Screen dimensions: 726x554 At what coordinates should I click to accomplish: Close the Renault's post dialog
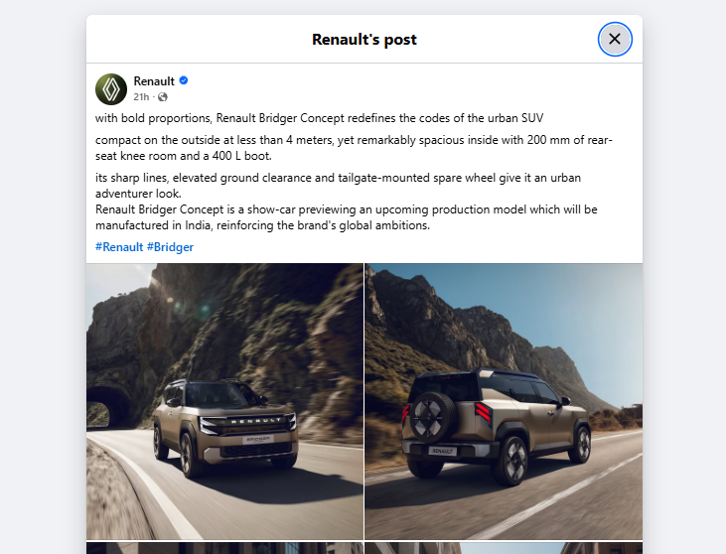615,40
